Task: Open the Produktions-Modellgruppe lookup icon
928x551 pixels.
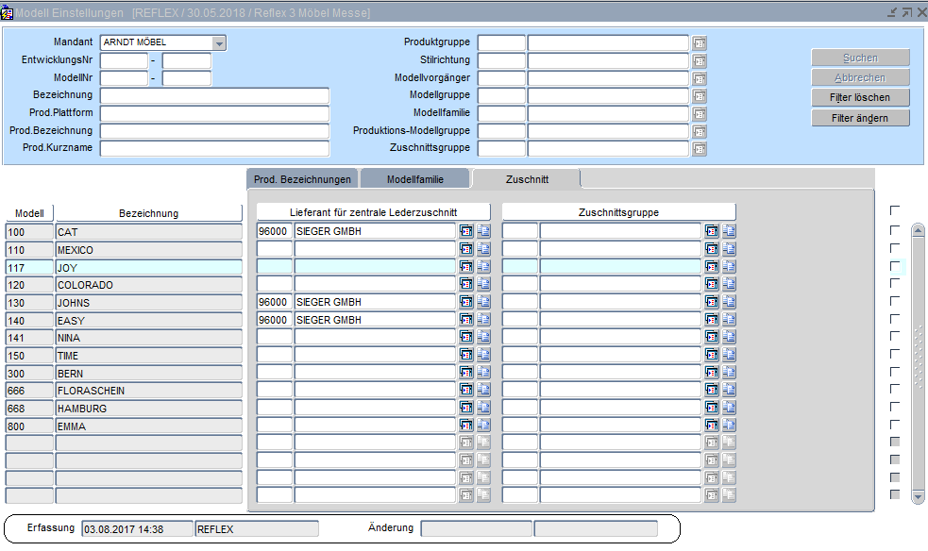Action: [700, 131]
